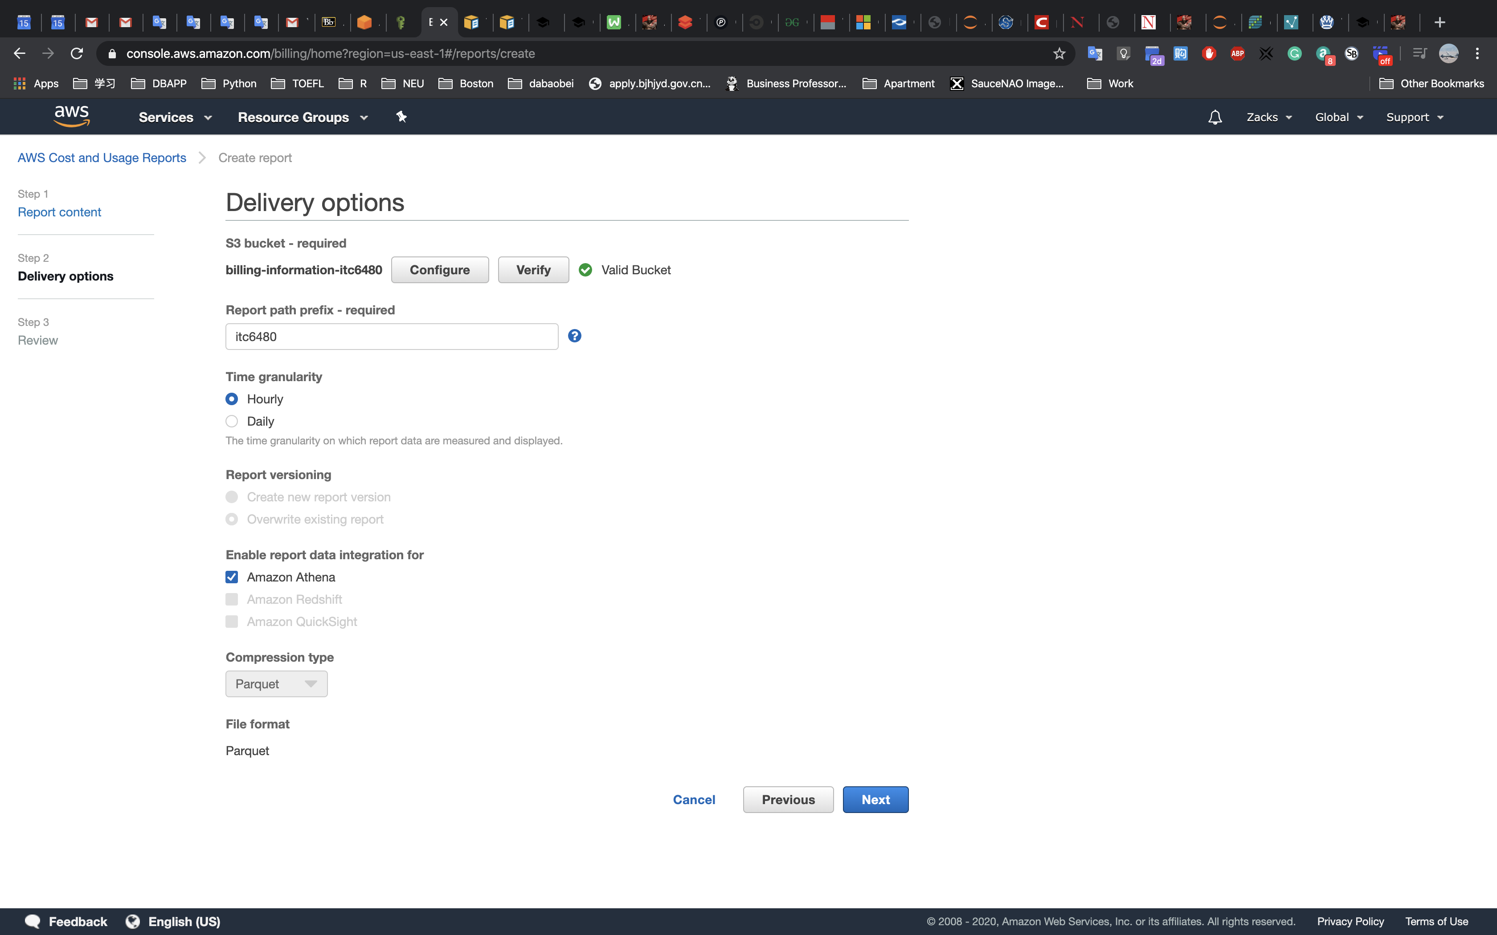
Task: Reload the page using refresh icon
Action: (x=77, y=54)
